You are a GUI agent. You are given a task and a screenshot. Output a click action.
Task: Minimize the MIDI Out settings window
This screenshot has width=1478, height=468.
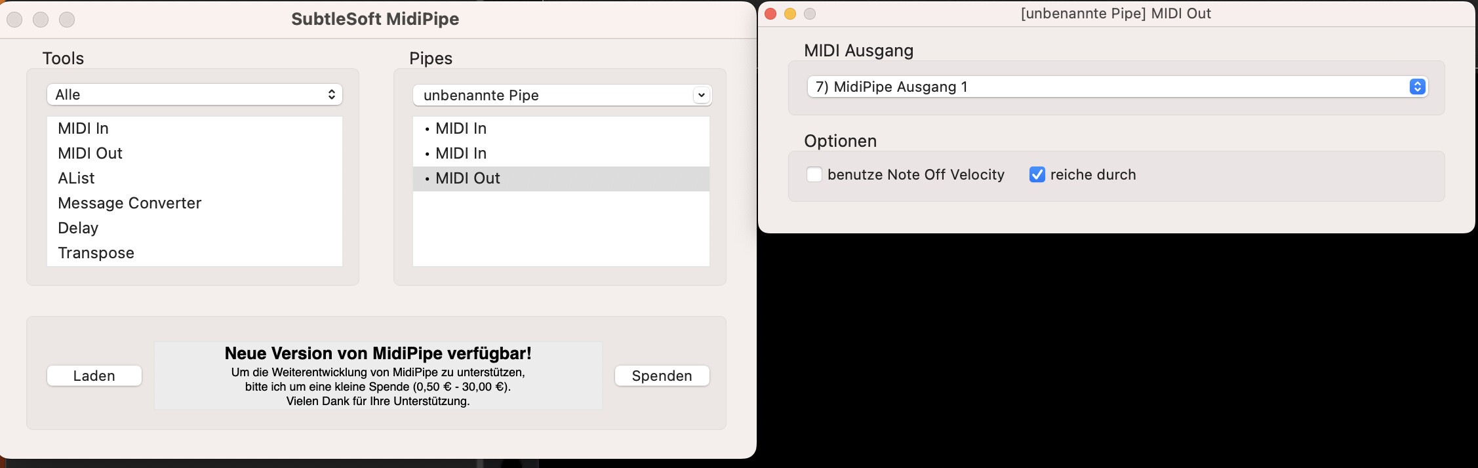click(791, 14)
